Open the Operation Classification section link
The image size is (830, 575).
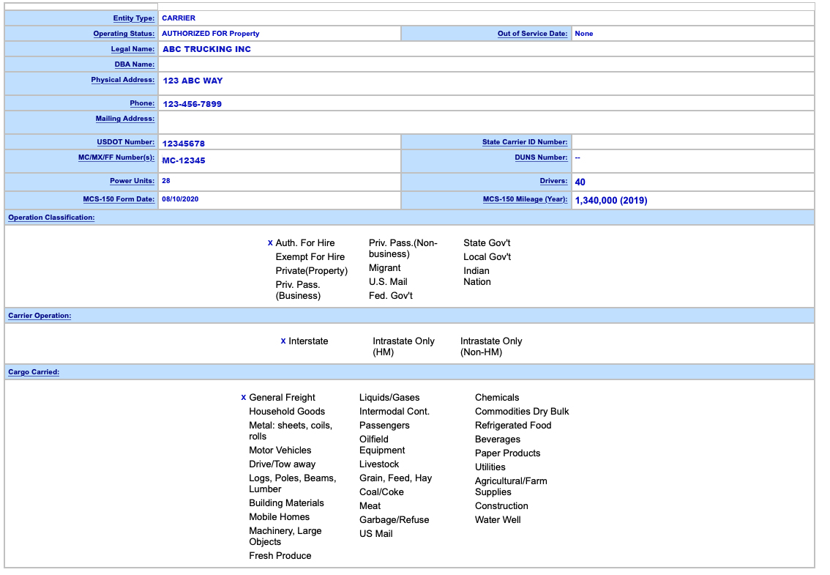pos(51,218)
